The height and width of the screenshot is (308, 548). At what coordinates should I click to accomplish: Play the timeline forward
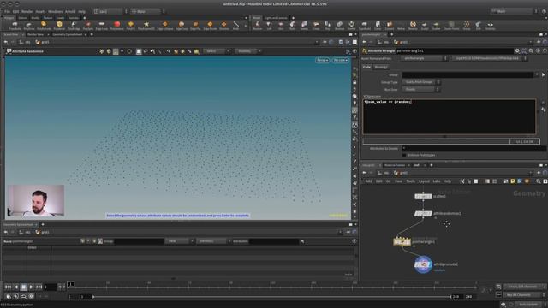pyautogui.click(x=31, y=287)
